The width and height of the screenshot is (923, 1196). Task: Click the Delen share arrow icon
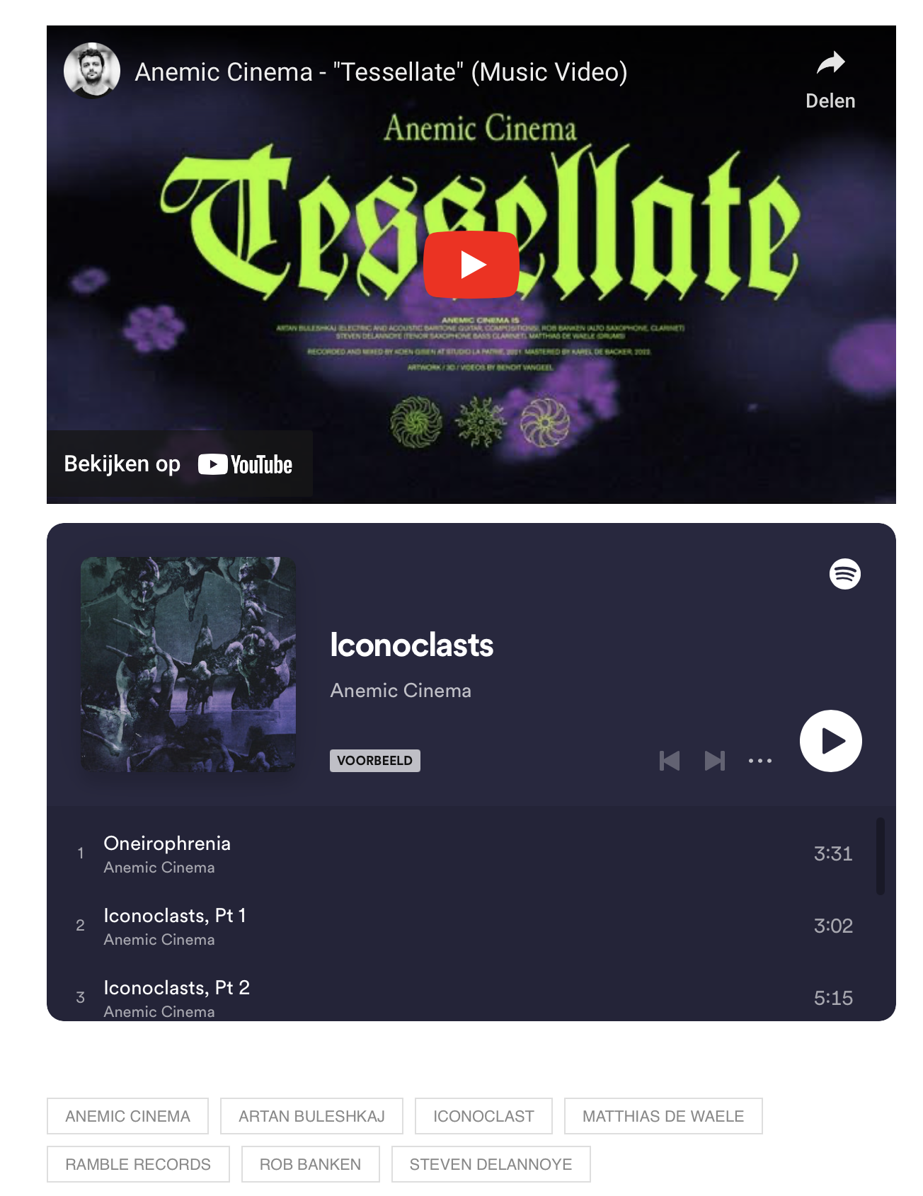point(830,64)
